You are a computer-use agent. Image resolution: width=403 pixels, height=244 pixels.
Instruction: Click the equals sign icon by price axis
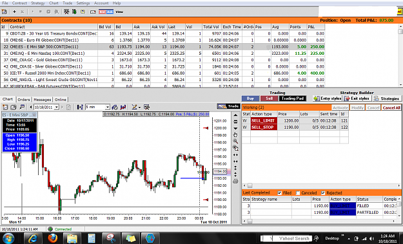(235, 122)
